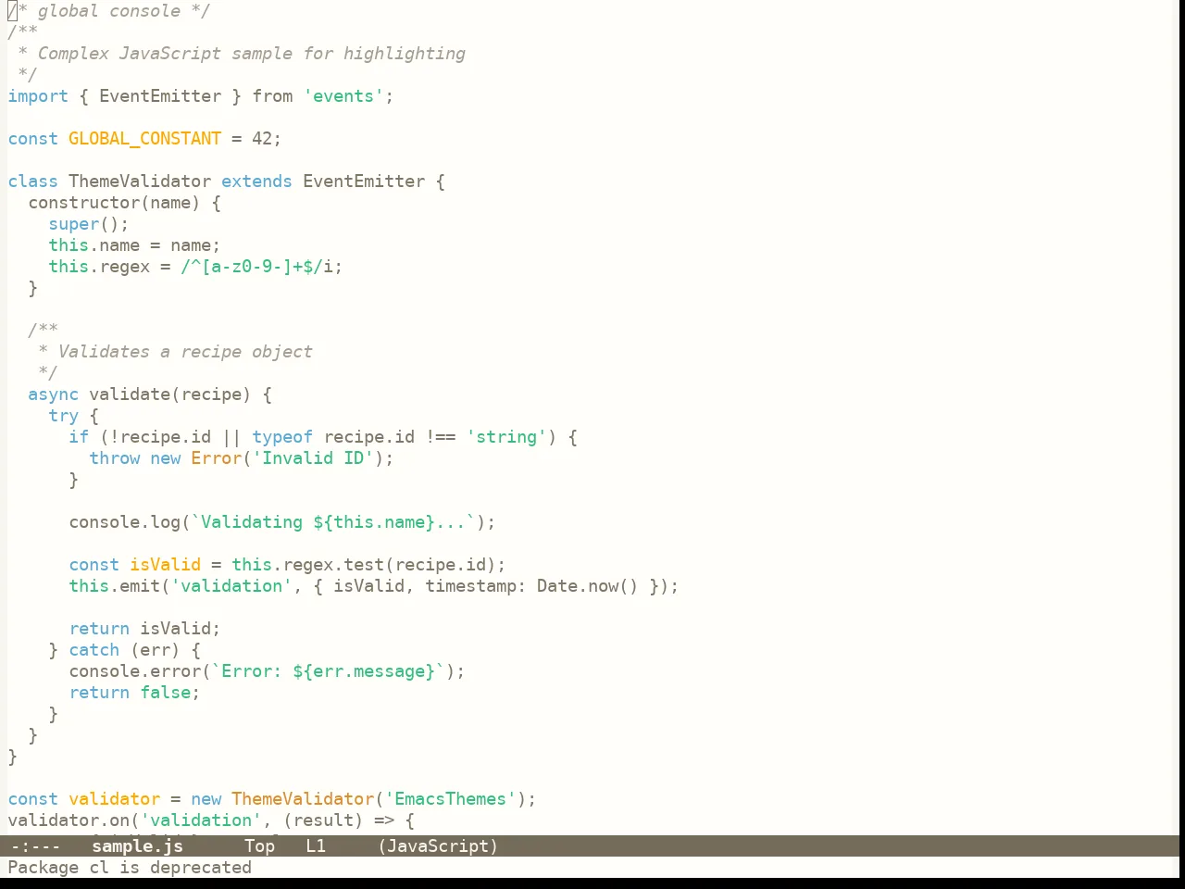
Task: Click the '/* global console */' comment line
Action: coord(109,10)
